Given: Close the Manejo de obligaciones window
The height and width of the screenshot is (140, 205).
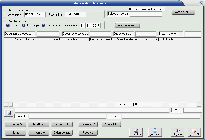Looking at the screenshot, I should click(x=201, y=3).
